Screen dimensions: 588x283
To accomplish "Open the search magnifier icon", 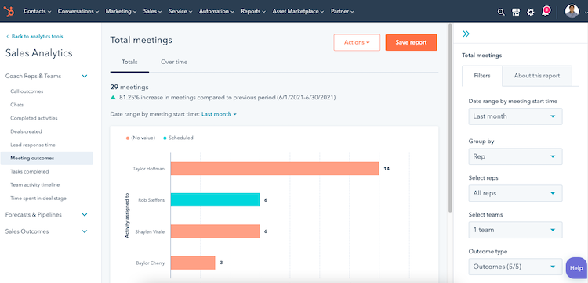I will [x=501, y=12].
